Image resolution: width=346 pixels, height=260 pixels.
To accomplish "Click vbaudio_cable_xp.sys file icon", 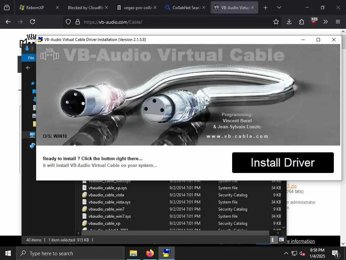I will [x=84, y=188].
